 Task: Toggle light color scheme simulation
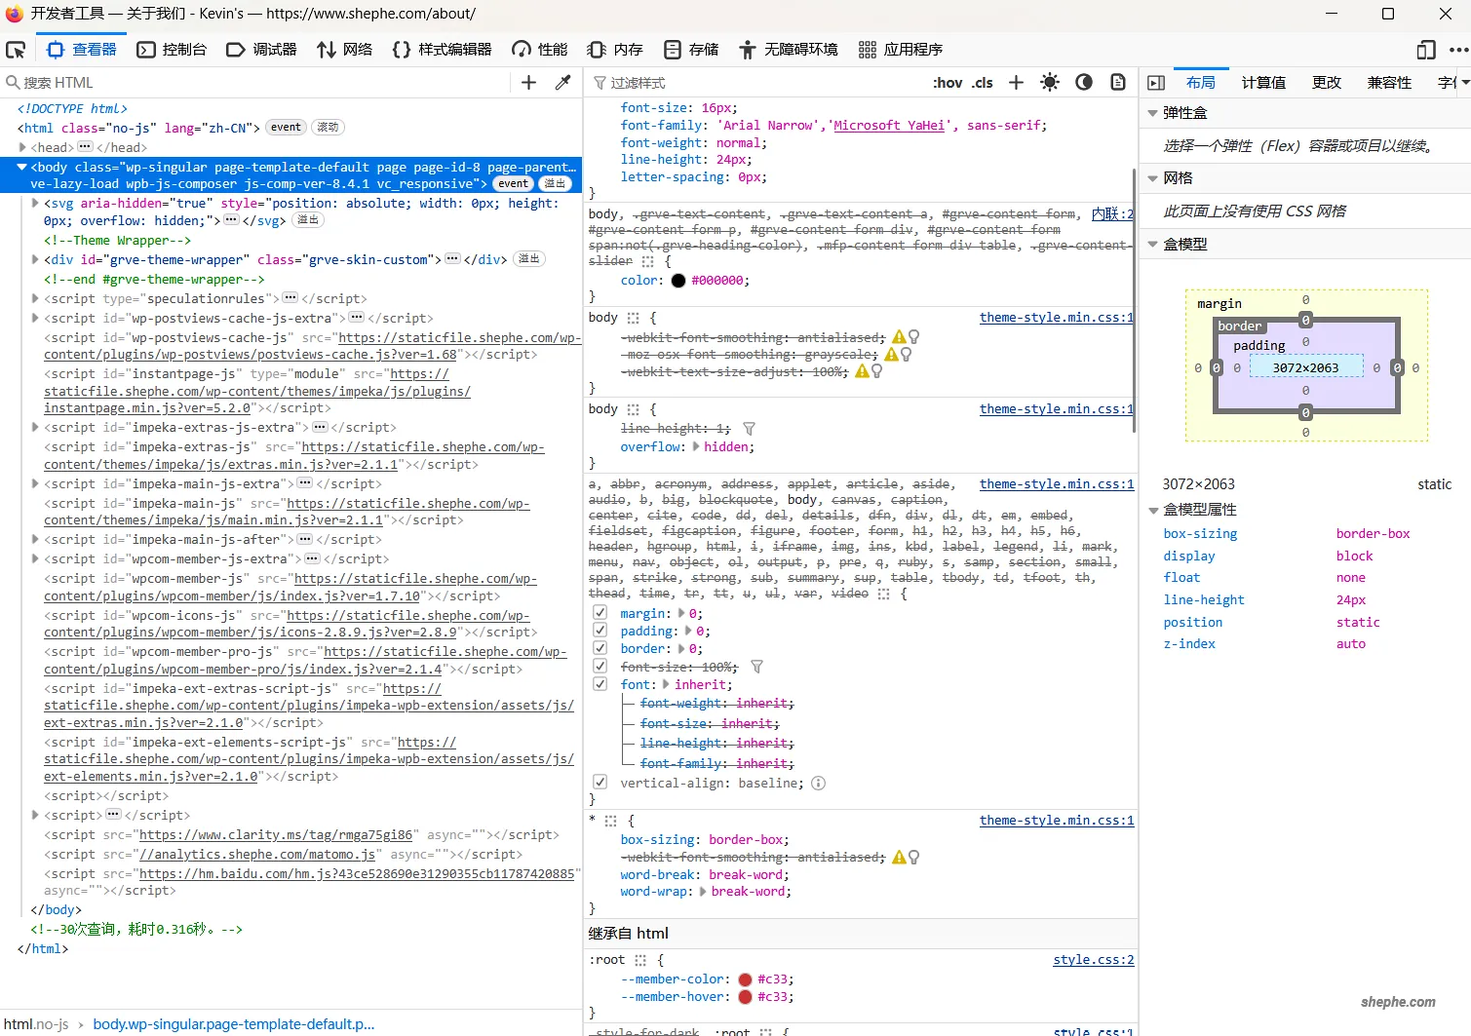coord(1050,82)
